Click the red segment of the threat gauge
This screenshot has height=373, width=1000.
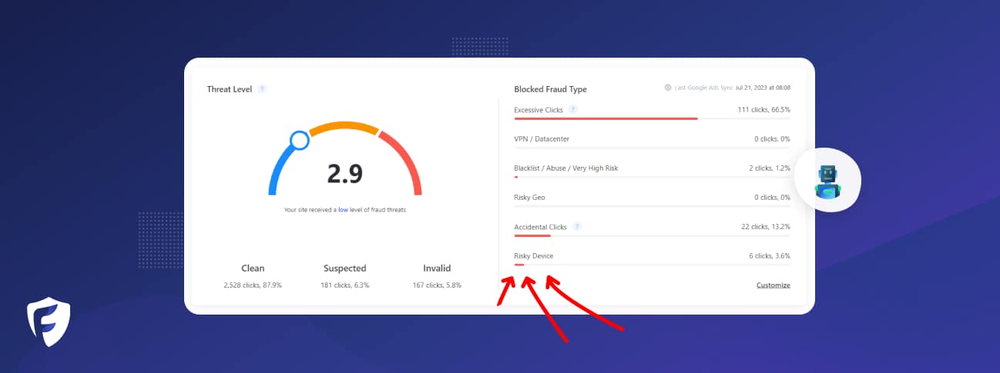click(407, 159)
